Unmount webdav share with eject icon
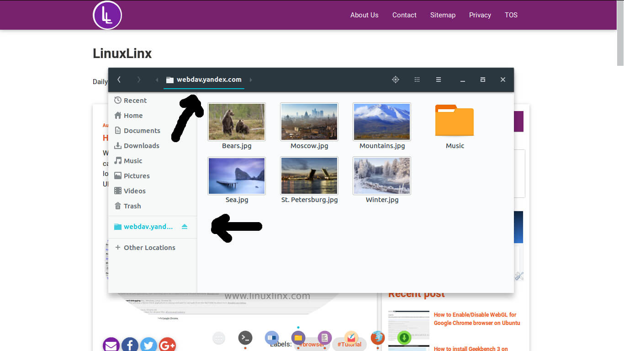This screenshot has height=351, width=624. (x=185, y=227)
